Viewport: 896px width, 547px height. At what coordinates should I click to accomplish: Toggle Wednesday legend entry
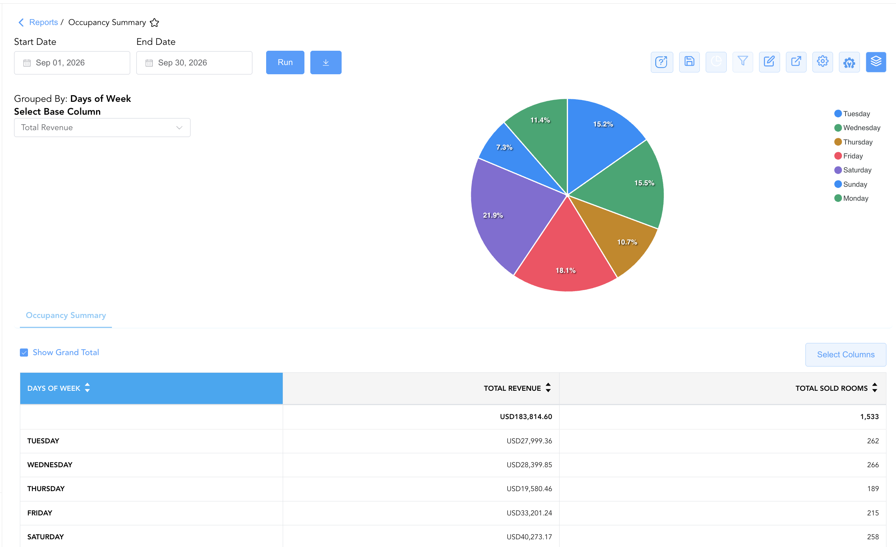857,128
